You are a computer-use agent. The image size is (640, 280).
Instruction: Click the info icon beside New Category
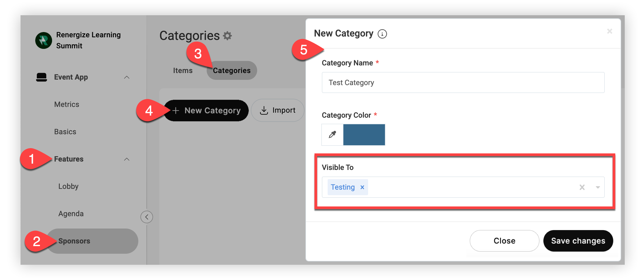click(382, 34)
